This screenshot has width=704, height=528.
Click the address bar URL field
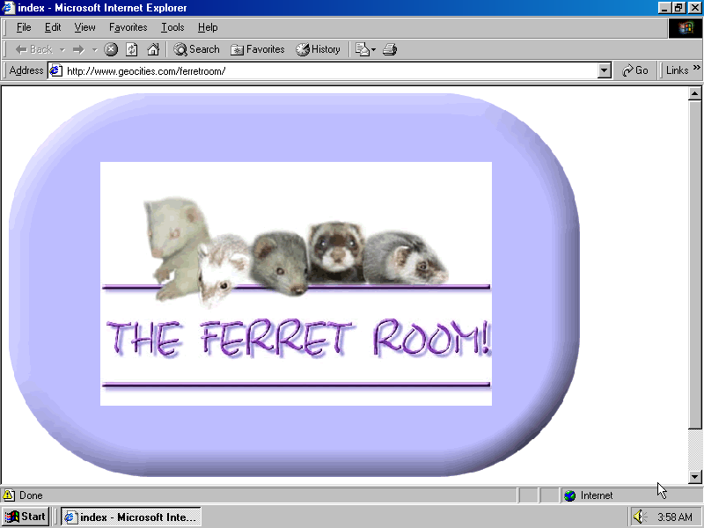click(x=330, y=71)
